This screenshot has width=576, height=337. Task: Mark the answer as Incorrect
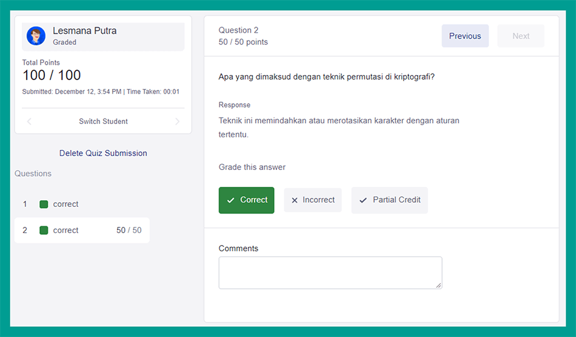[x=312, y=200]
